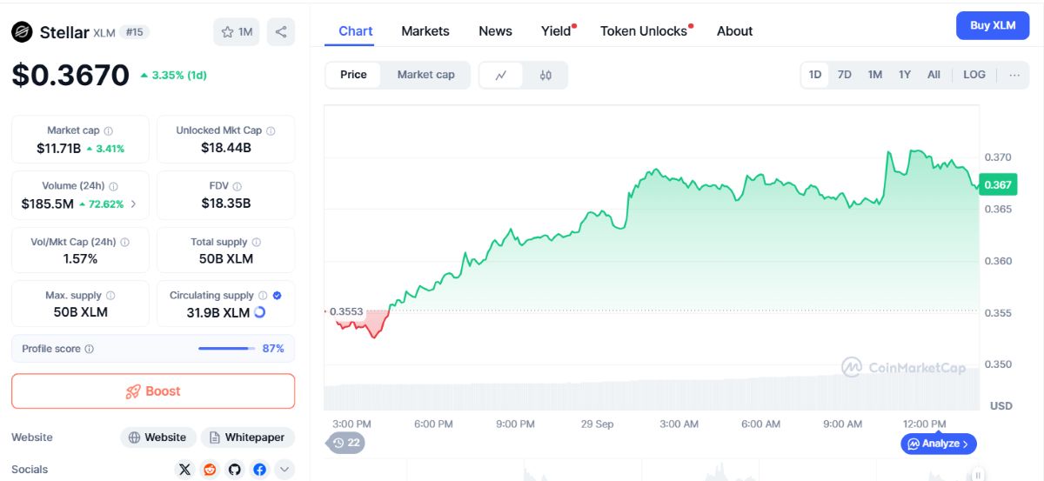Open the Website link button
The width and height of the screenshot is (1044, 481).
pyautogui.click(x=157, y=438)
